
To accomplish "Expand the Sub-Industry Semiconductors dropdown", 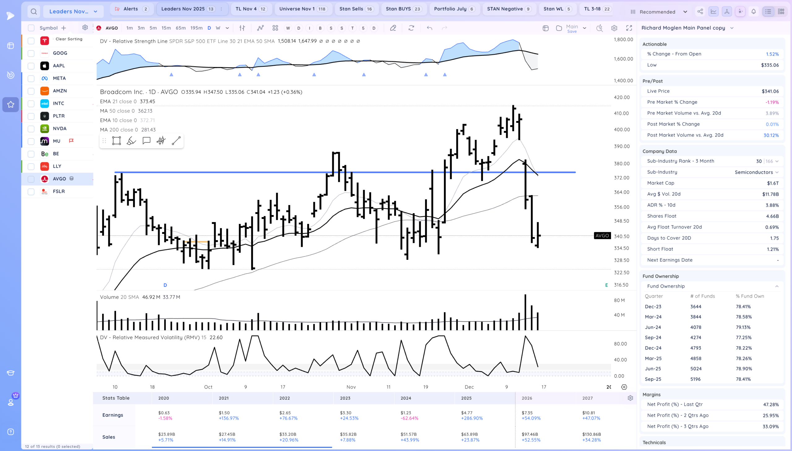I will (777, 172).
